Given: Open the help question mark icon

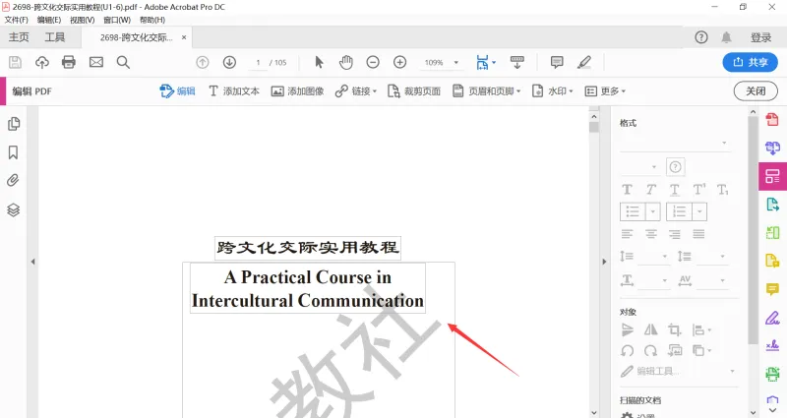Looking at the screenshot, I should tap(701, 37).
